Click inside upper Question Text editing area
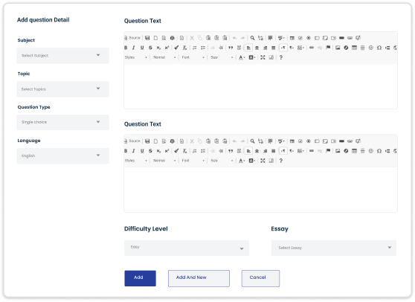Screen dimensions: 415x302 click(260, 86)
